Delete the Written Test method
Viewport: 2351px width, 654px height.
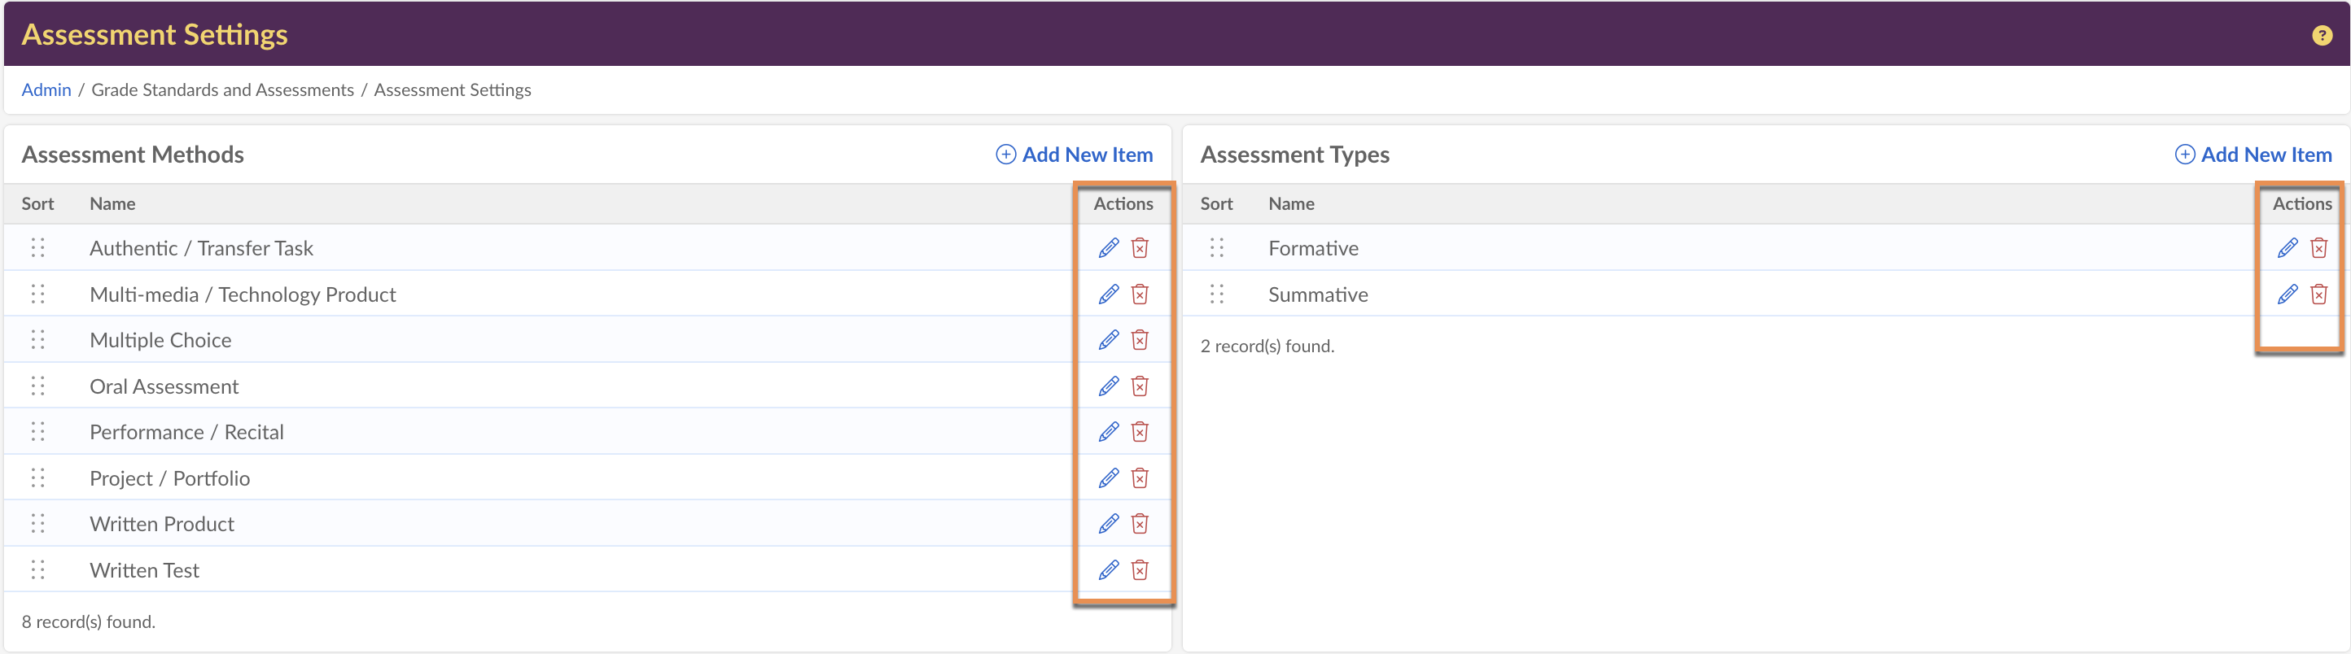tap(1139, 571)
